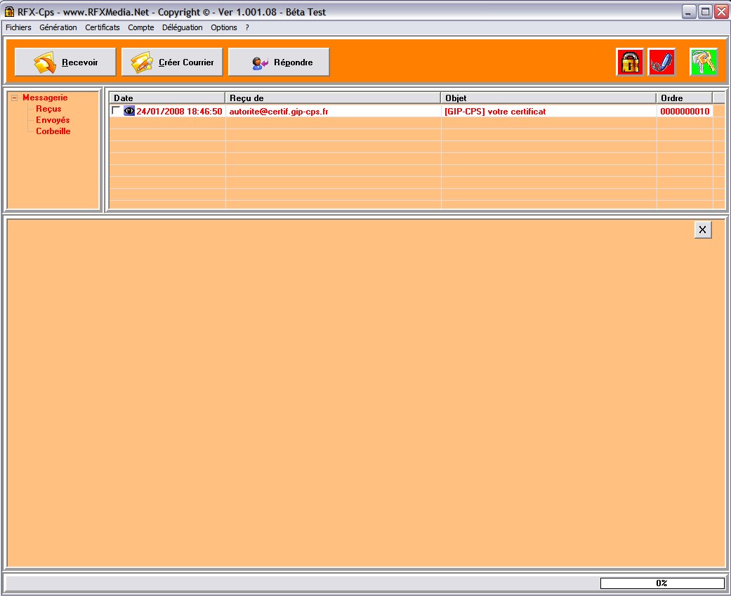Open the Déléguation menu

tap(182, 27)
